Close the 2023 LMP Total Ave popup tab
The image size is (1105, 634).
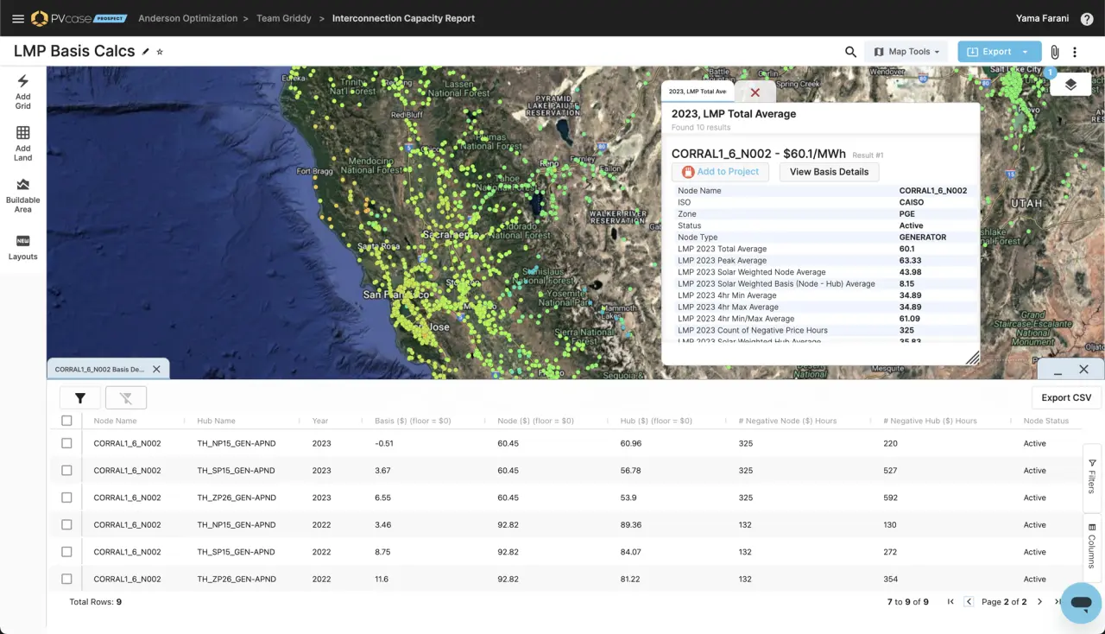point(755,92)
